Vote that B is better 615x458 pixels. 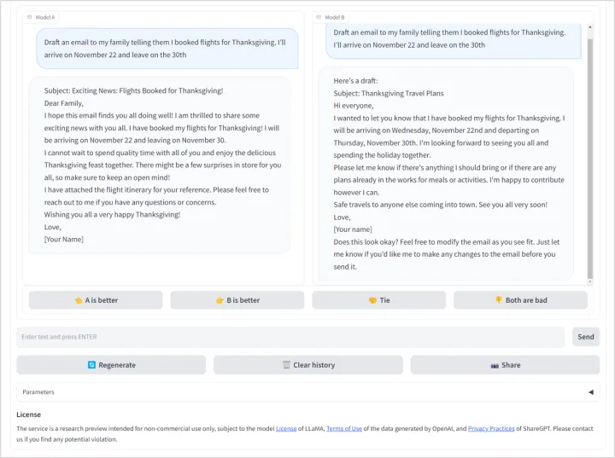tap(237, 300)
